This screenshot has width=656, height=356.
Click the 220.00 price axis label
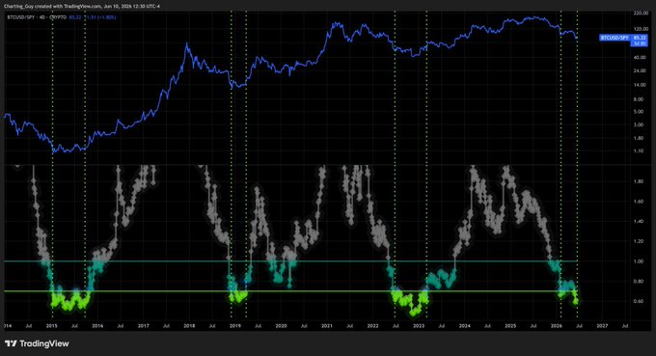pyautogui.click(x=641, y=14)
